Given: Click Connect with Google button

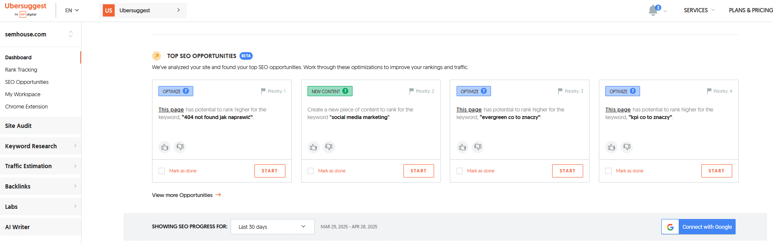Looking at the screenshot, I should (x=698, y=227).
